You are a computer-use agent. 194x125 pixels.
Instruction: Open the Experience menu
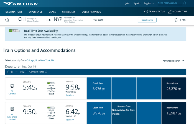click(x=35, y=12)
